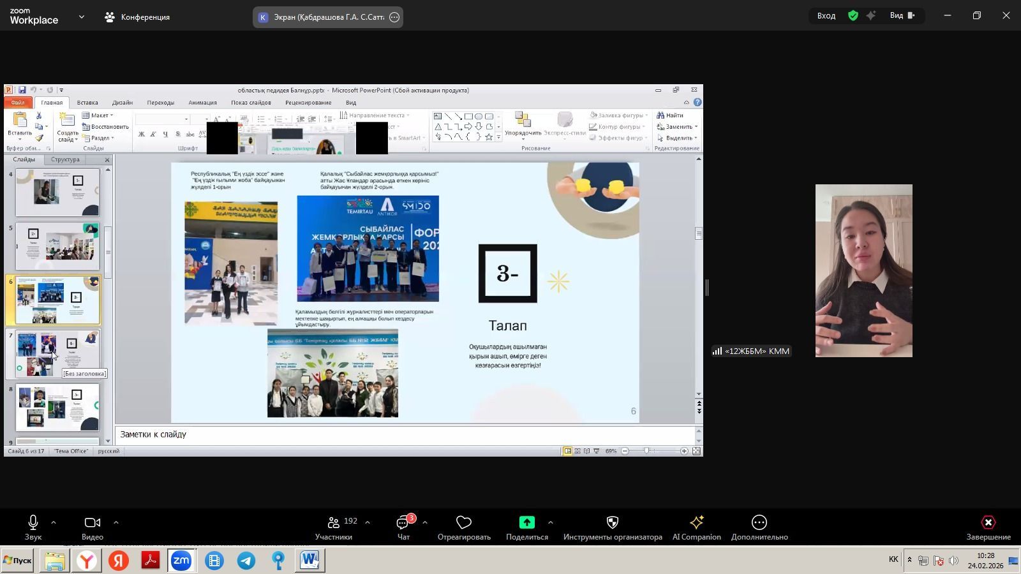Select slide 8 thumbnail
Image resolution: width=1021 pixels, height=574 pixels.
point(57,407)
